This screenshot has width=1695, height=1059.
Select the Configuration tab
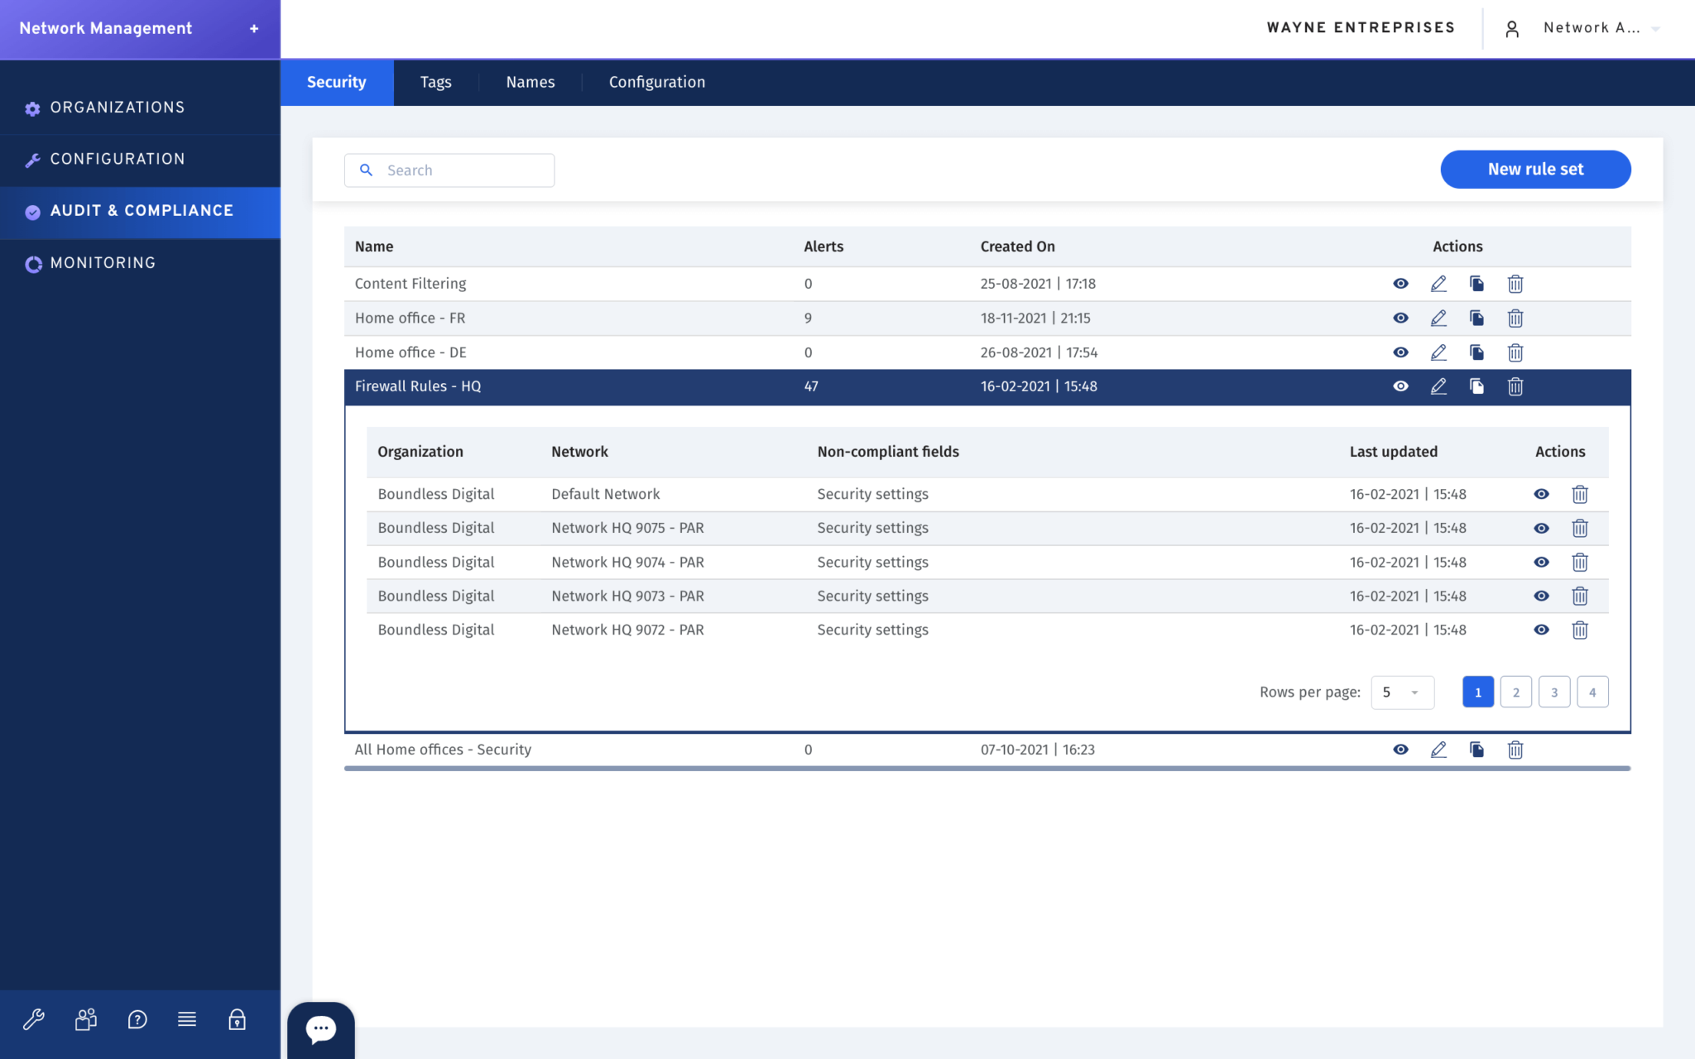coord(656,82)
